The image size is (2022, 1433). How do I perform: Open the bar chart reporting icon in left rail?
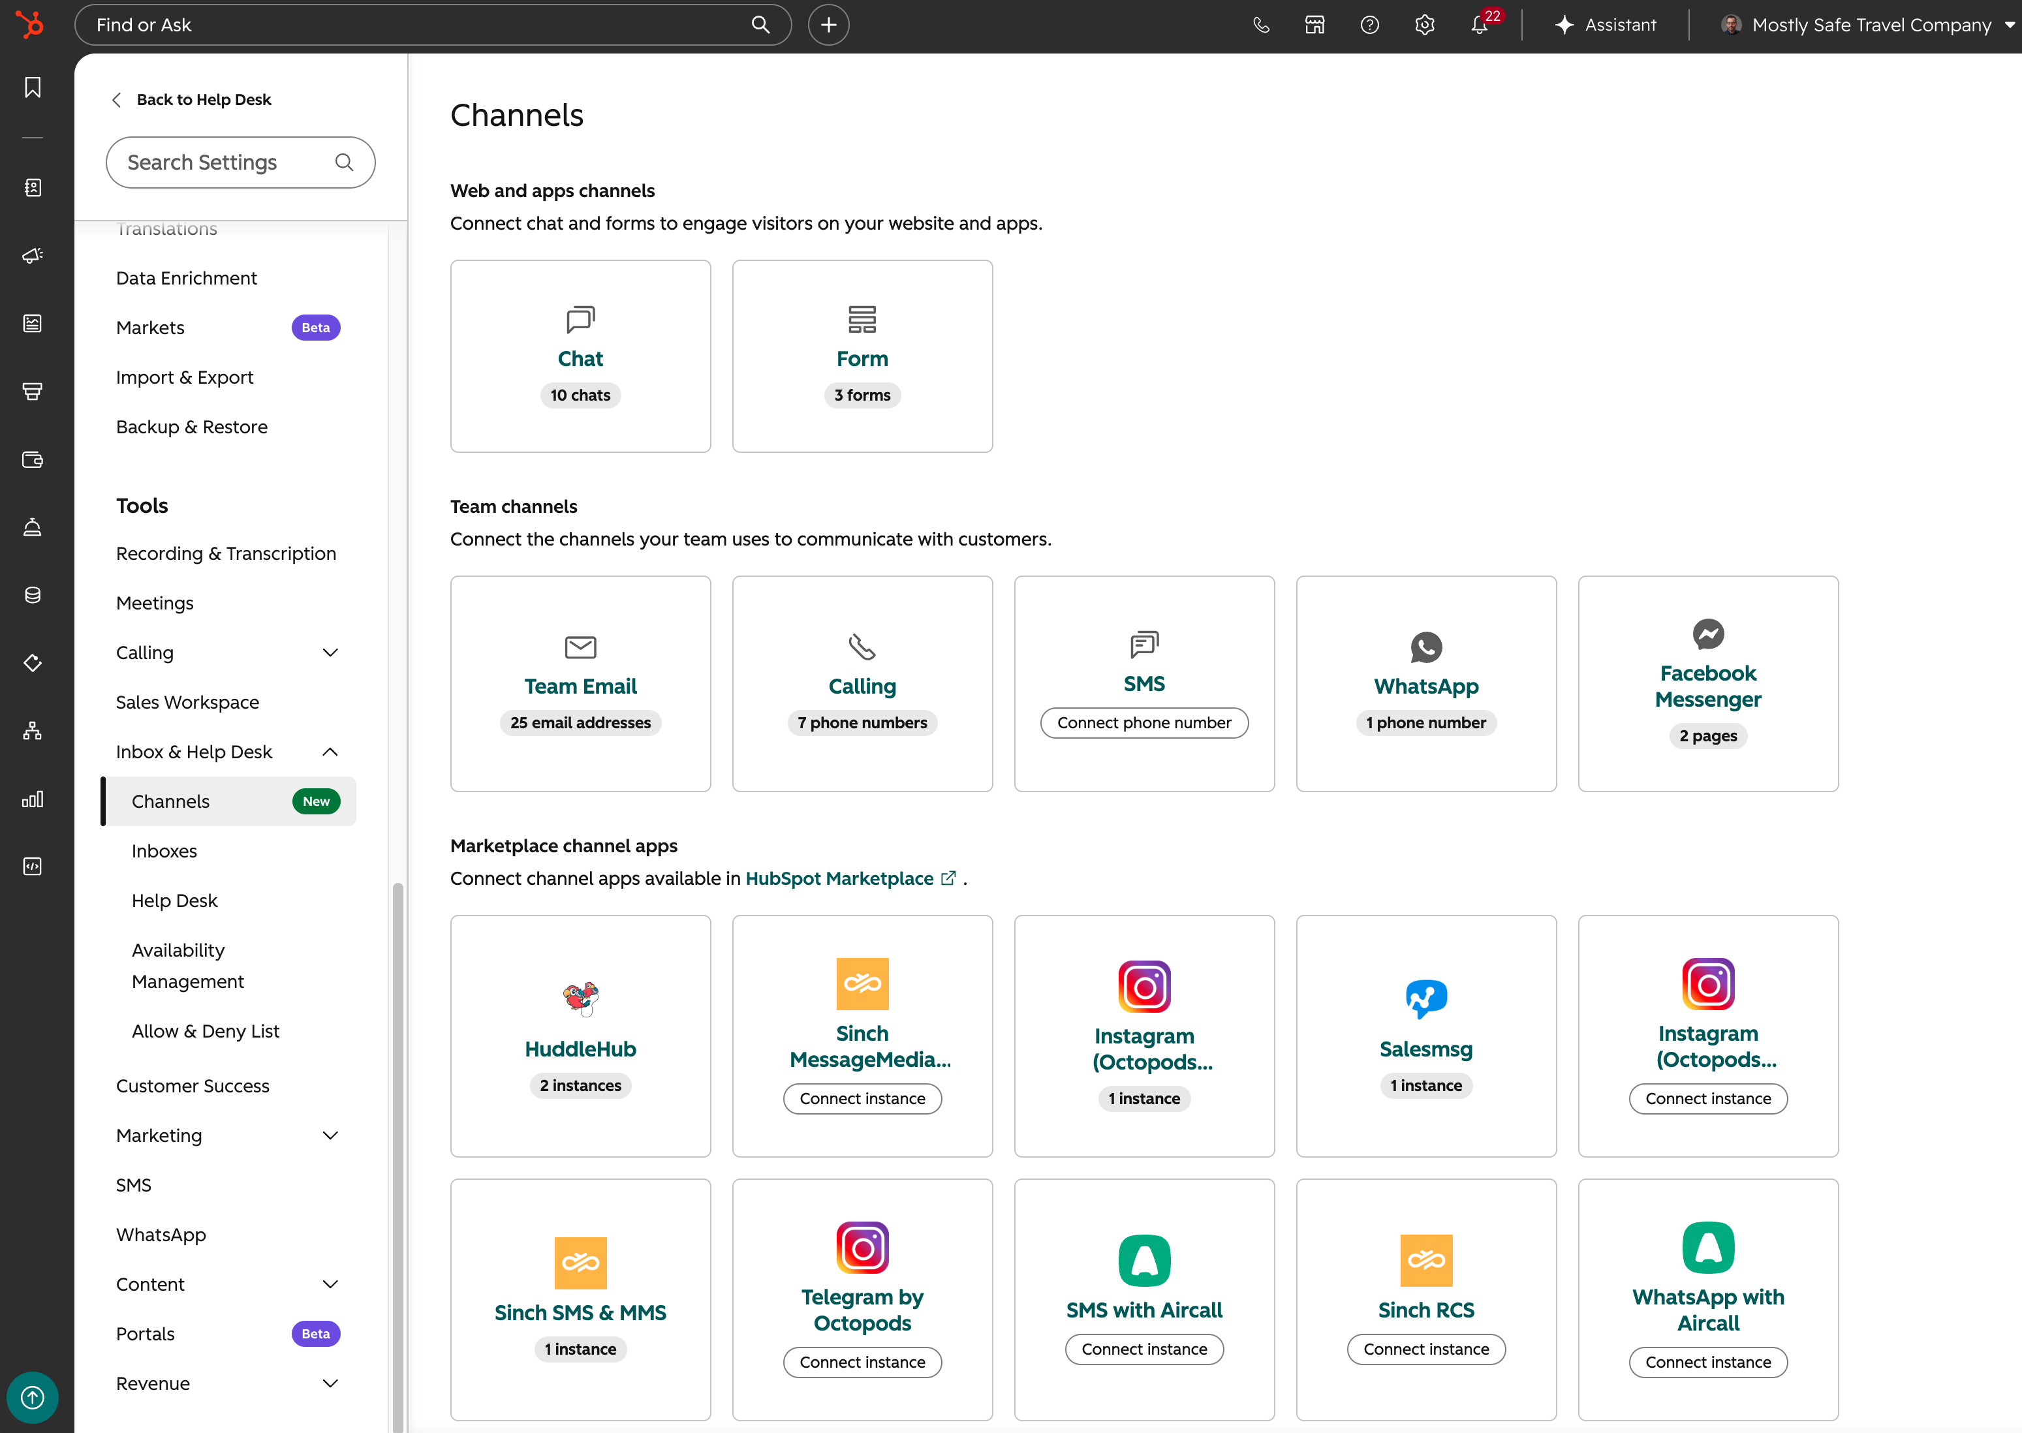[33, 799]
